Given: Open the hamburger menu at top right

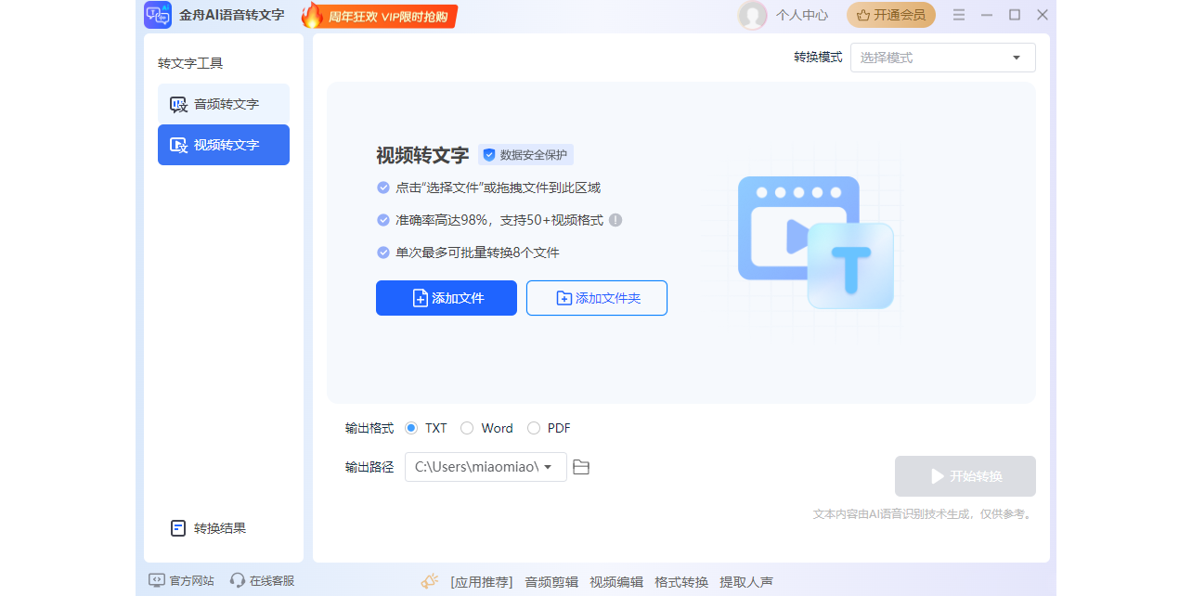Looking at the screenshot, I should click(x=958, y=14).
